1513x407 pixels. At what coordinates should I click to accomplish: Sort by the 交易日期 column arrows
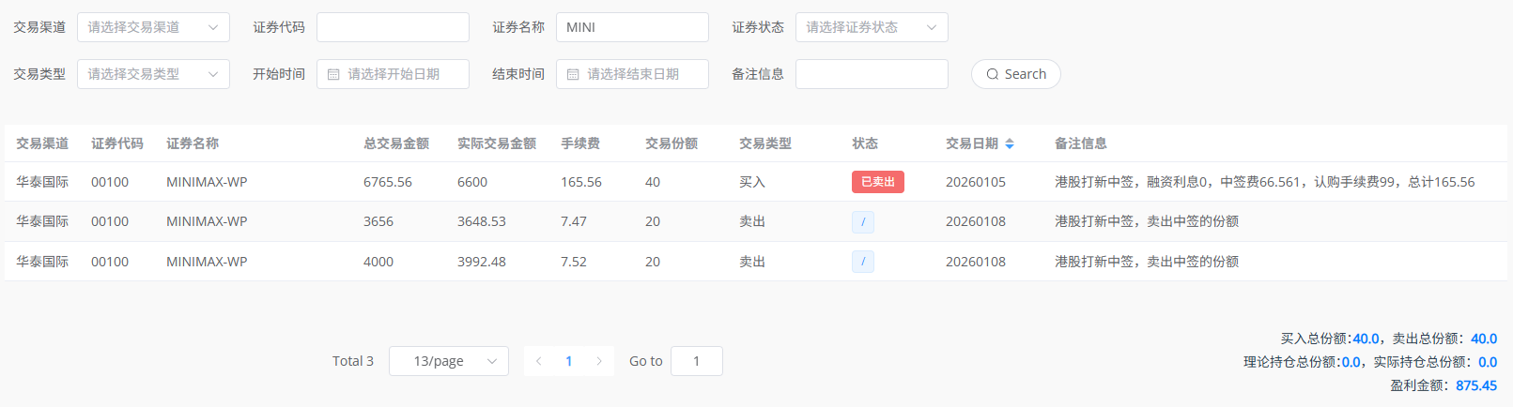click(1010, 143)
